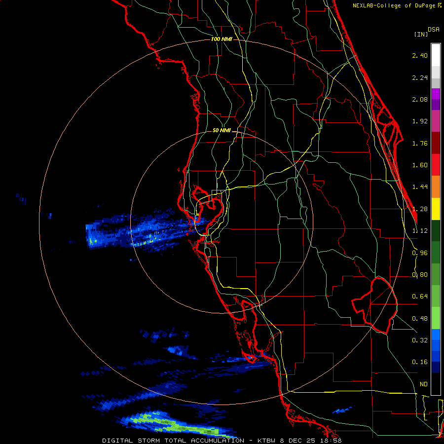This screenshot has width=444, height=444.
Task: Select the 1.92 legend value
Action: coord(420,121)
